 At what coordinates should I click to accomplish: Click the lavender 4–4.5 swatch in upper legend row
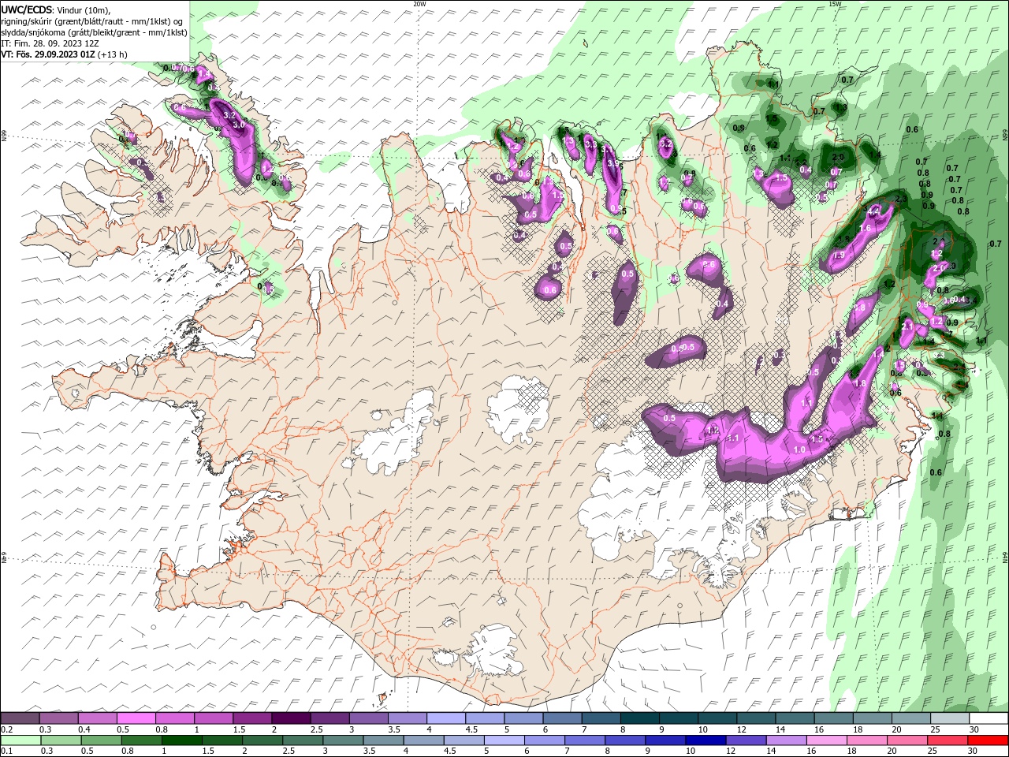(446, 718)
